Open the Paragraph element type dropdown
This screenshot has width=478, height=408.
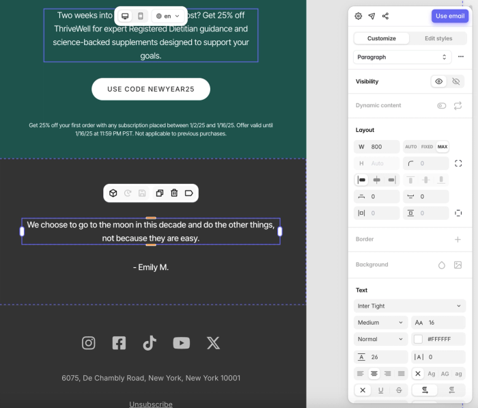pos(402,57)
